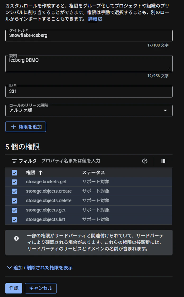Open the filter help question mark icon
The width and height of the screenshot is (184, 297).
click(145, 161)
